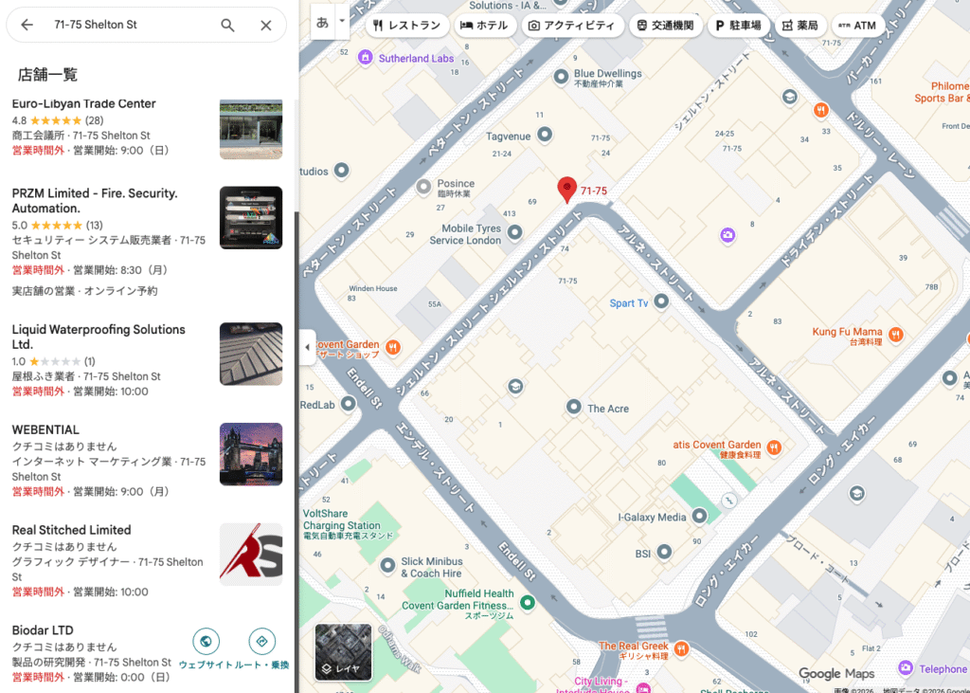Select the 交通機関 category chip
Screen dimensions: 970x693
click(x=666, y=26)
